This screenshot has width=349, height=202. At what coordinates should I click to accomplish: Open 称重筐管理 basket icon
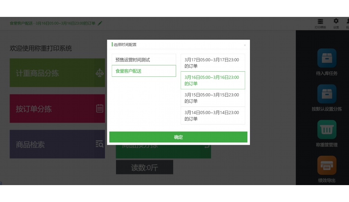(327, 130)
